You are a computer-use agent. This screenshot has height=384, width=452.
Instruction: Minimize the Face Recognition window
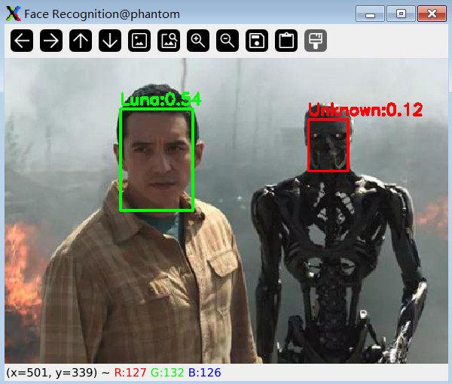click(x=370, y=14)
